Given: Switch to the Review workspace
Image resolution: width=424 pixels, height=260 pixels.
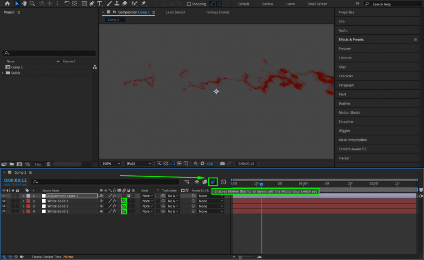Looking at the screenshot, I should (267, 4).
